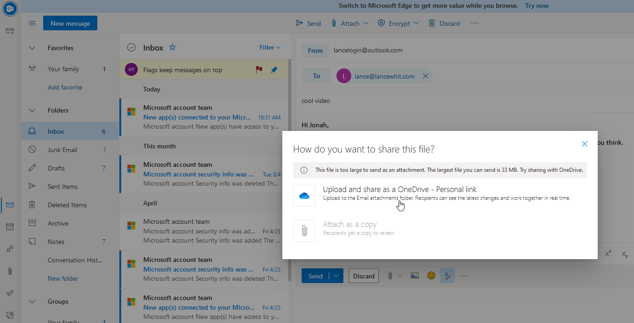
Task: Open the Sent Items folder
Action: [70, 187]
